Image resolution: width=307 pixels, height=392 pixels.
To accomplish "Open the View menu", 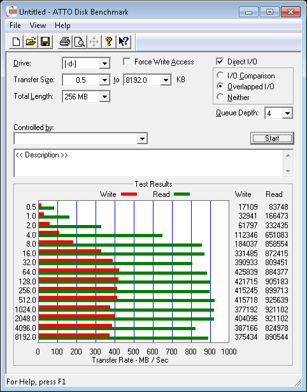I will [38, 25].
